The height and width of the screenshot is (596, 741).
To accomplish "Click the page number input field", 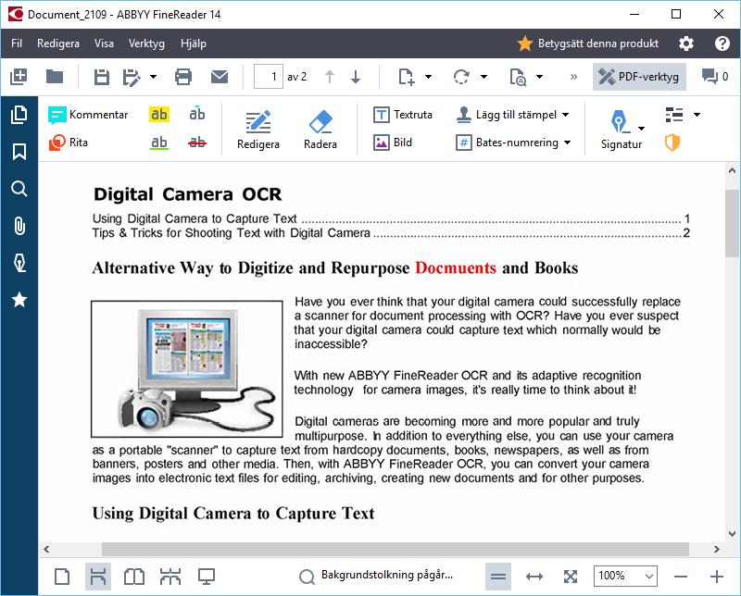I will (x=269, y=77).
